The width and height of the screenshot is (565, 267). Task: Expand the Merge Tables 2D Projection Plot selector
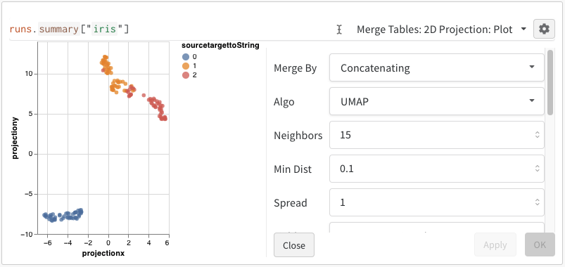pyautogui.click(x=441, y=29)
